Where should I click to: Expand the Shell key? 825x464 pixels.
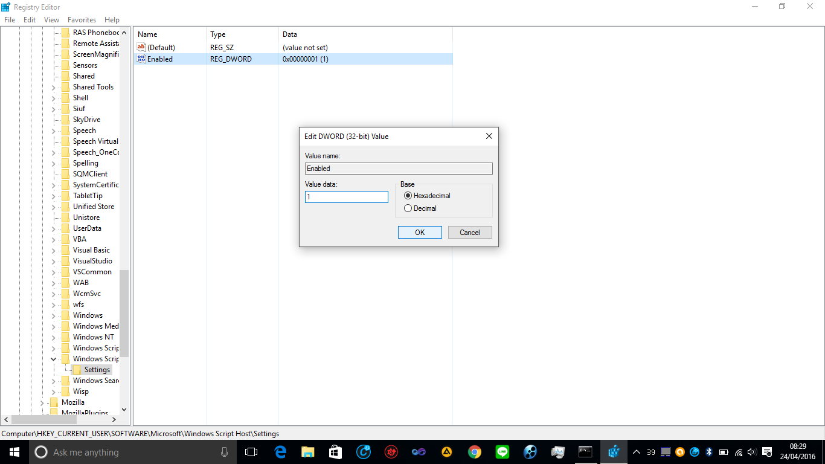[x=53, y=98]
